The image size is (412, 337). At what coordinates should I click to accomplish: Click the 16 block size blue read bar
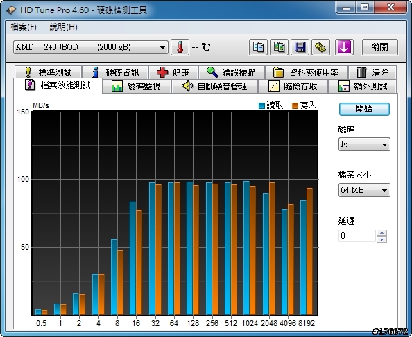tap(132, 258)
